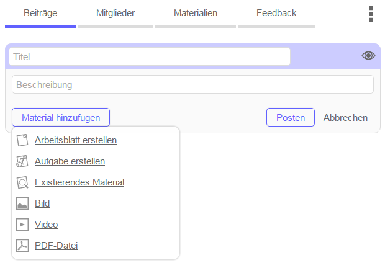Click the Bild image icon
385x263 pixels.
click(x=22, y=203)
